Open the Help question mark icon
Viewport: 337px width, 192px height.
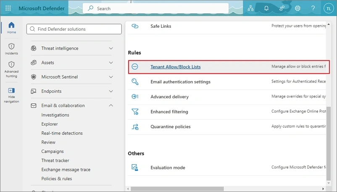[313, 8]
